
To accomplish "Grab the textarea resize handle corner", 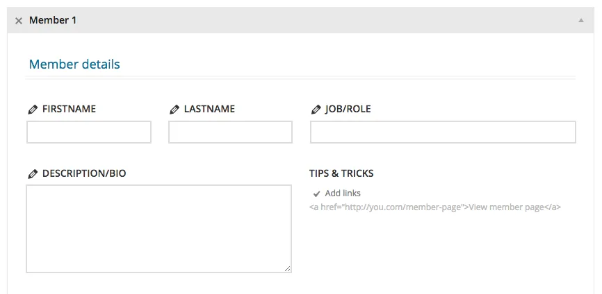I will pos(288,269).
